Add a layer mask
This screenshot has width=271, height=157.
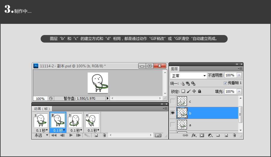point(202,136)
